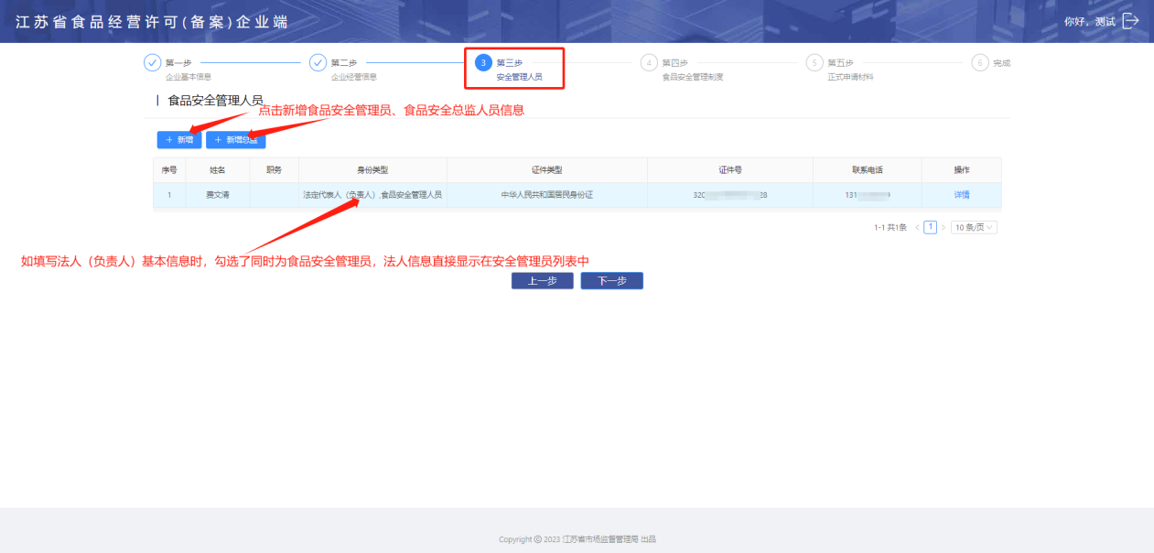Select page number 1 in pagination
Viewport: 1154px width, 553px height.
pyautogui.click(x=931, y=227)
